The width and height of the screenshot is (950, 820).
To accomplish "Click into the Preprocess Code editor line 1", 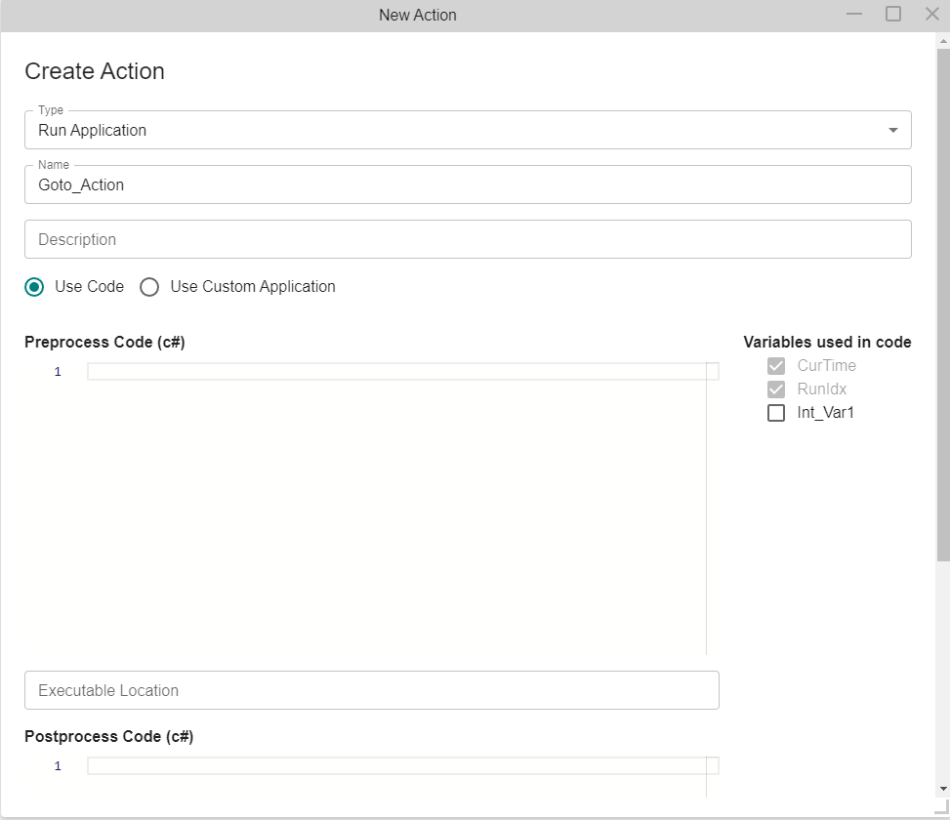I will (x=403, y=371).
